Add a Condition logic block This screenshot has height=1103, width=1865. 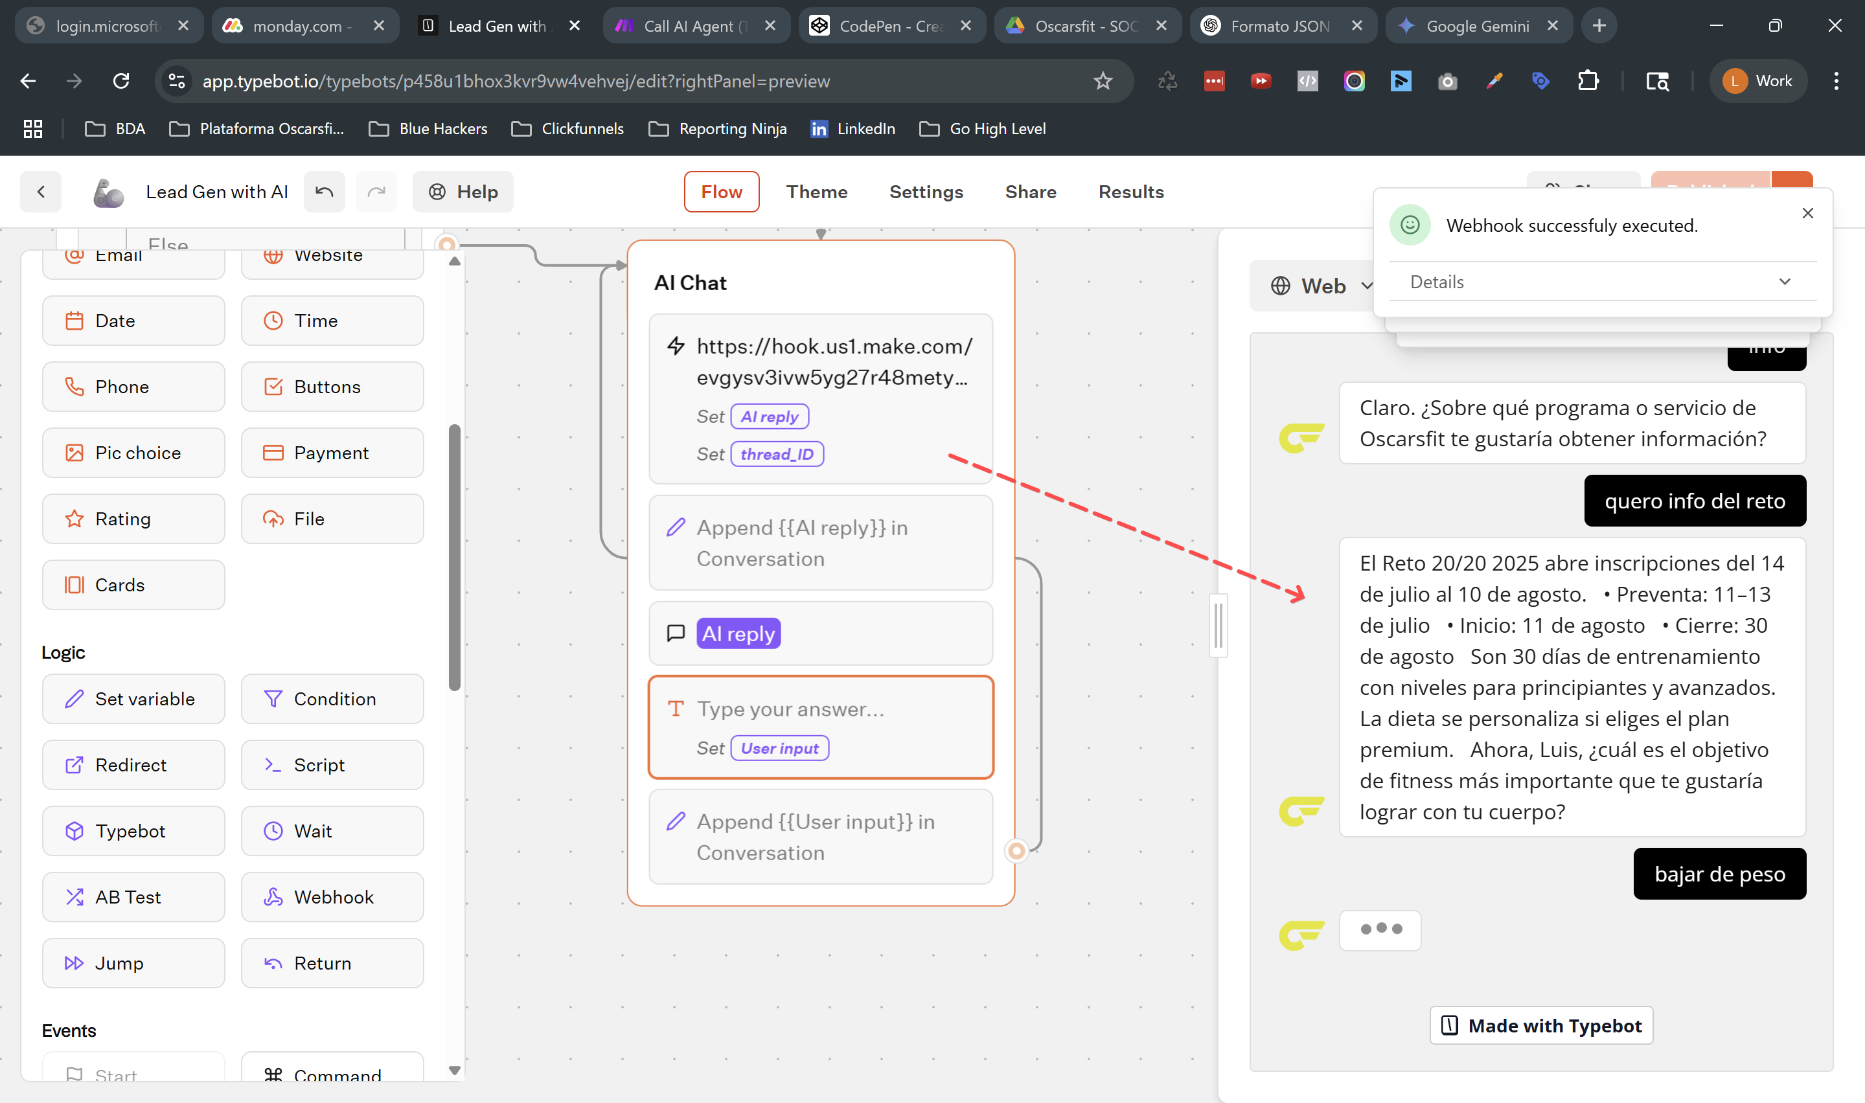click(332, 699)
